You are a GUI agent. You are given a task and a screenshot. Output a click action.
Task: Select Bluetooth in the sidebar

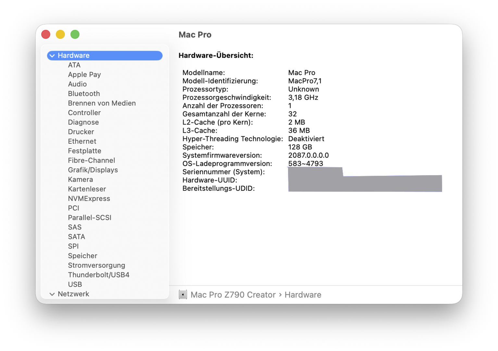[84, 94]
